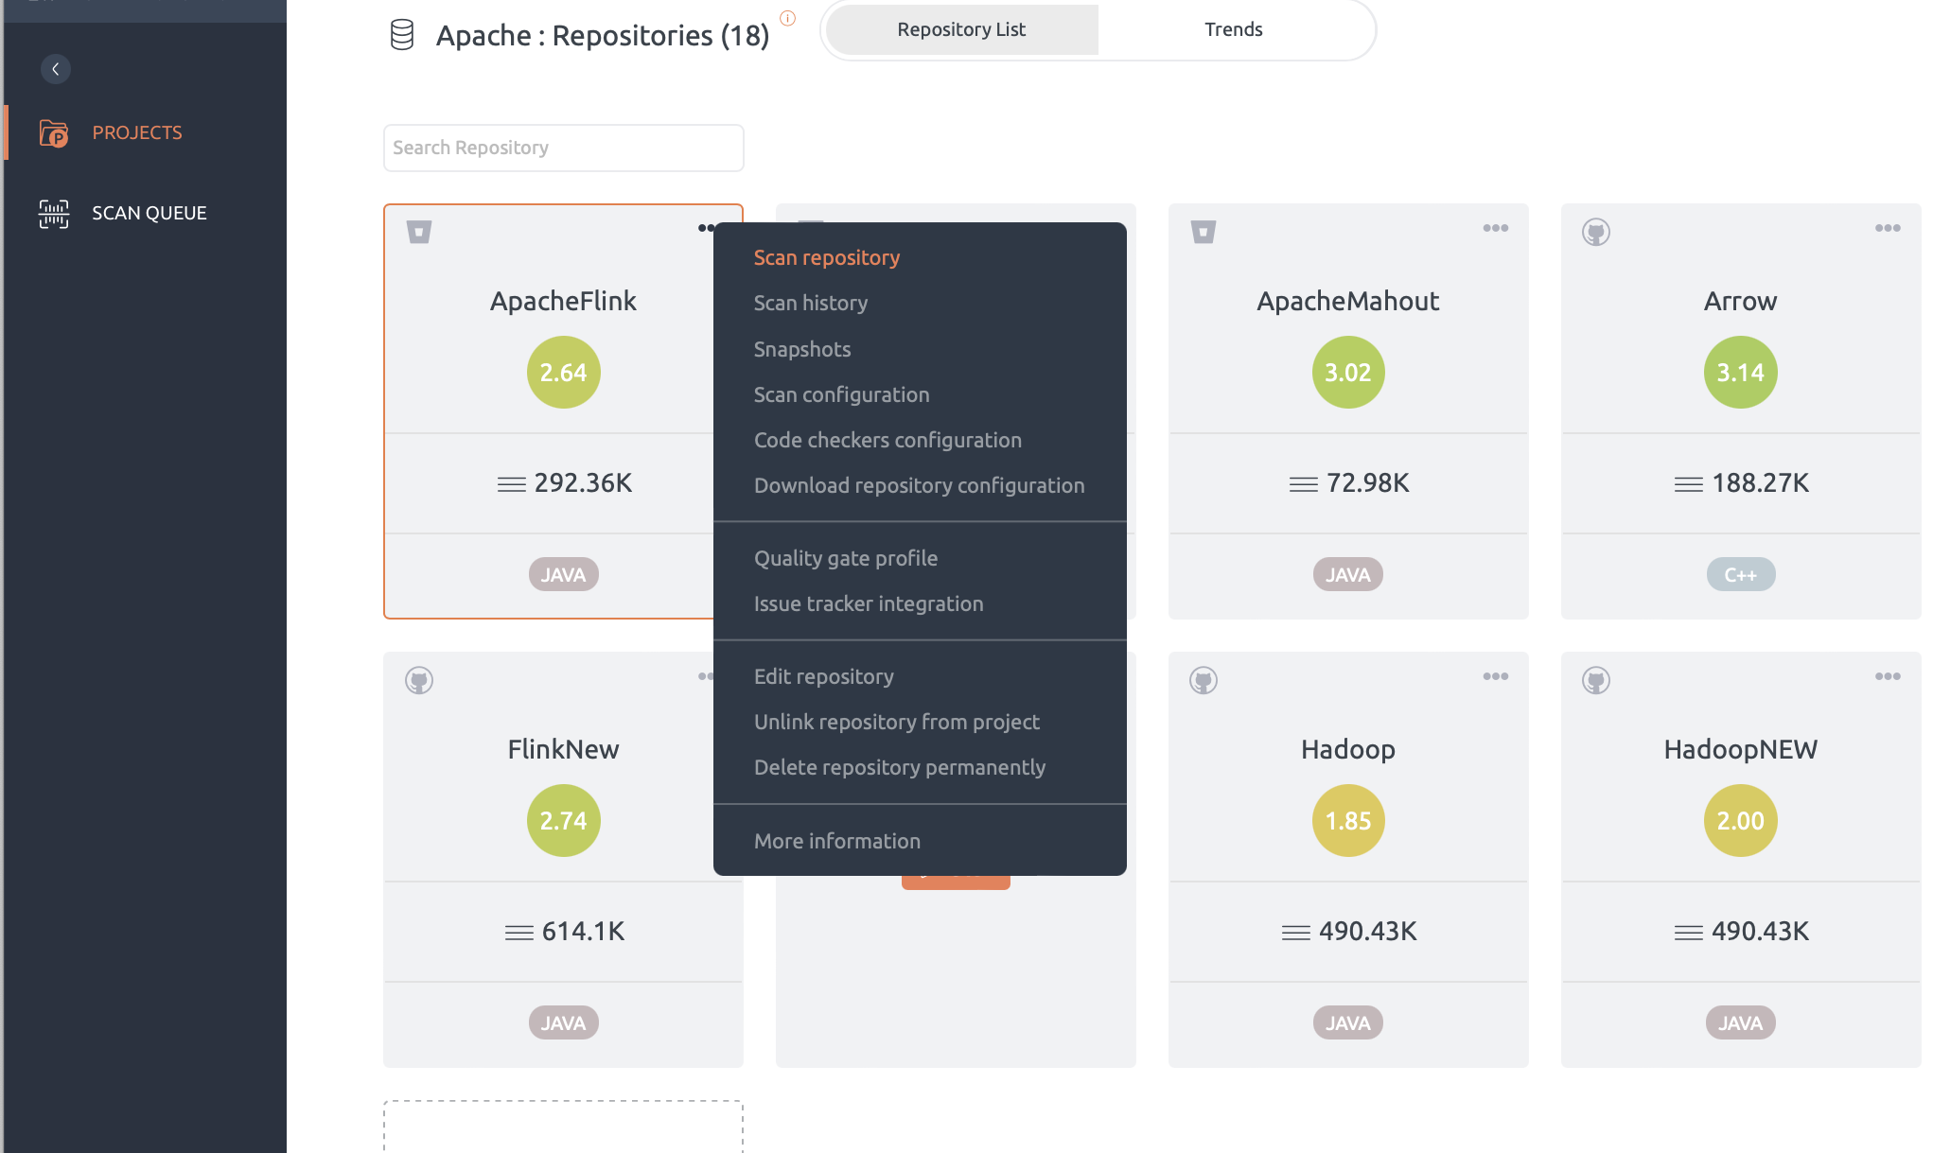
Task: Click lines-of-code icon on Hadoop card
Action: [x=1296, y=933]
